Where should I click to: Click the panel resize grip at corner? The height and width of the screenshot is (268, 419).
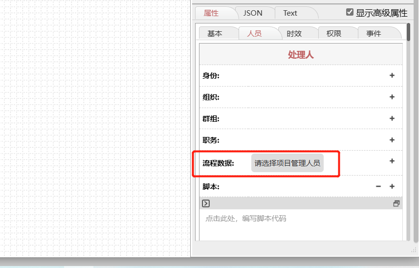pyautogui.click(x=414, y=250)
